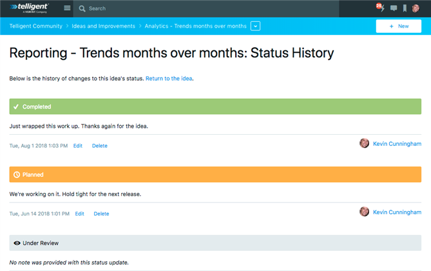
Task: Open the hamburger navigation menu
Action: (x=67, y=8)
